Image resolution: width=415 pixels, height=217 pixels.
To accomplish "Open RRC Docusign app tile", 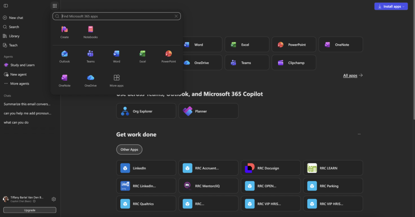I will click(x=271, y=168).
